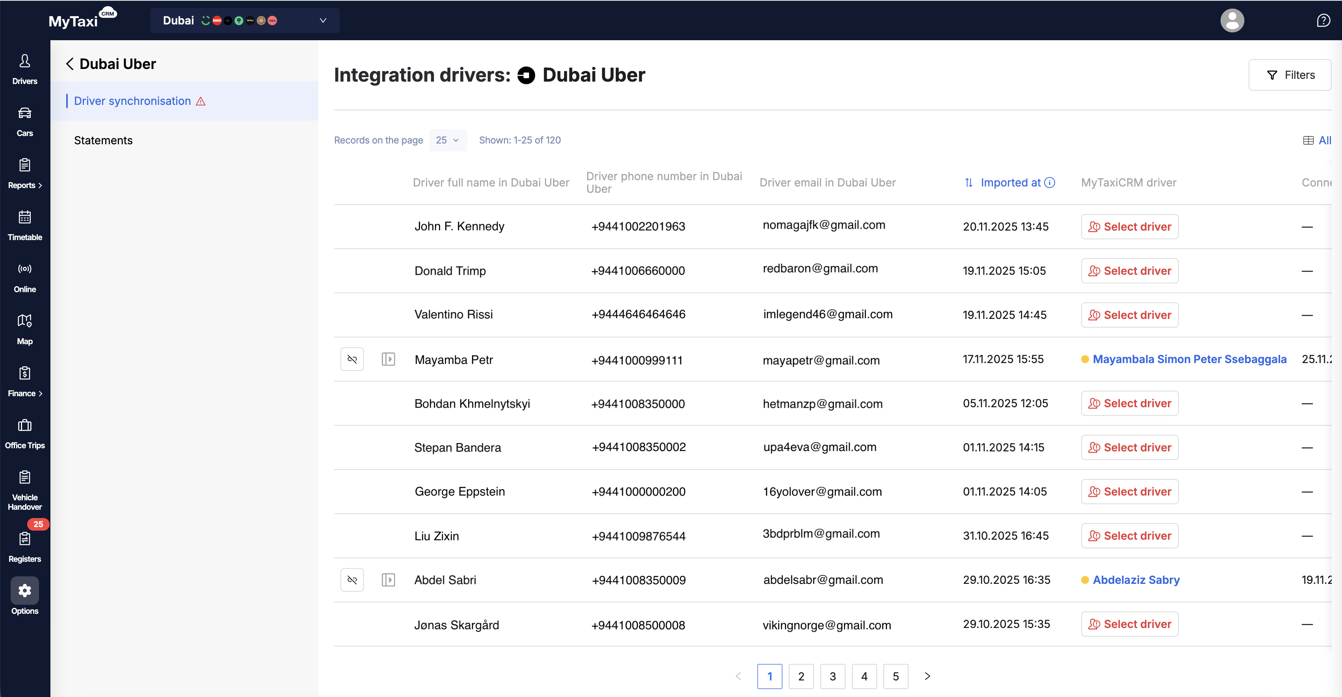Open Abdelaziz Sabry driver link
Viewport: 1342px width, 697px height.
point(1136,580)
